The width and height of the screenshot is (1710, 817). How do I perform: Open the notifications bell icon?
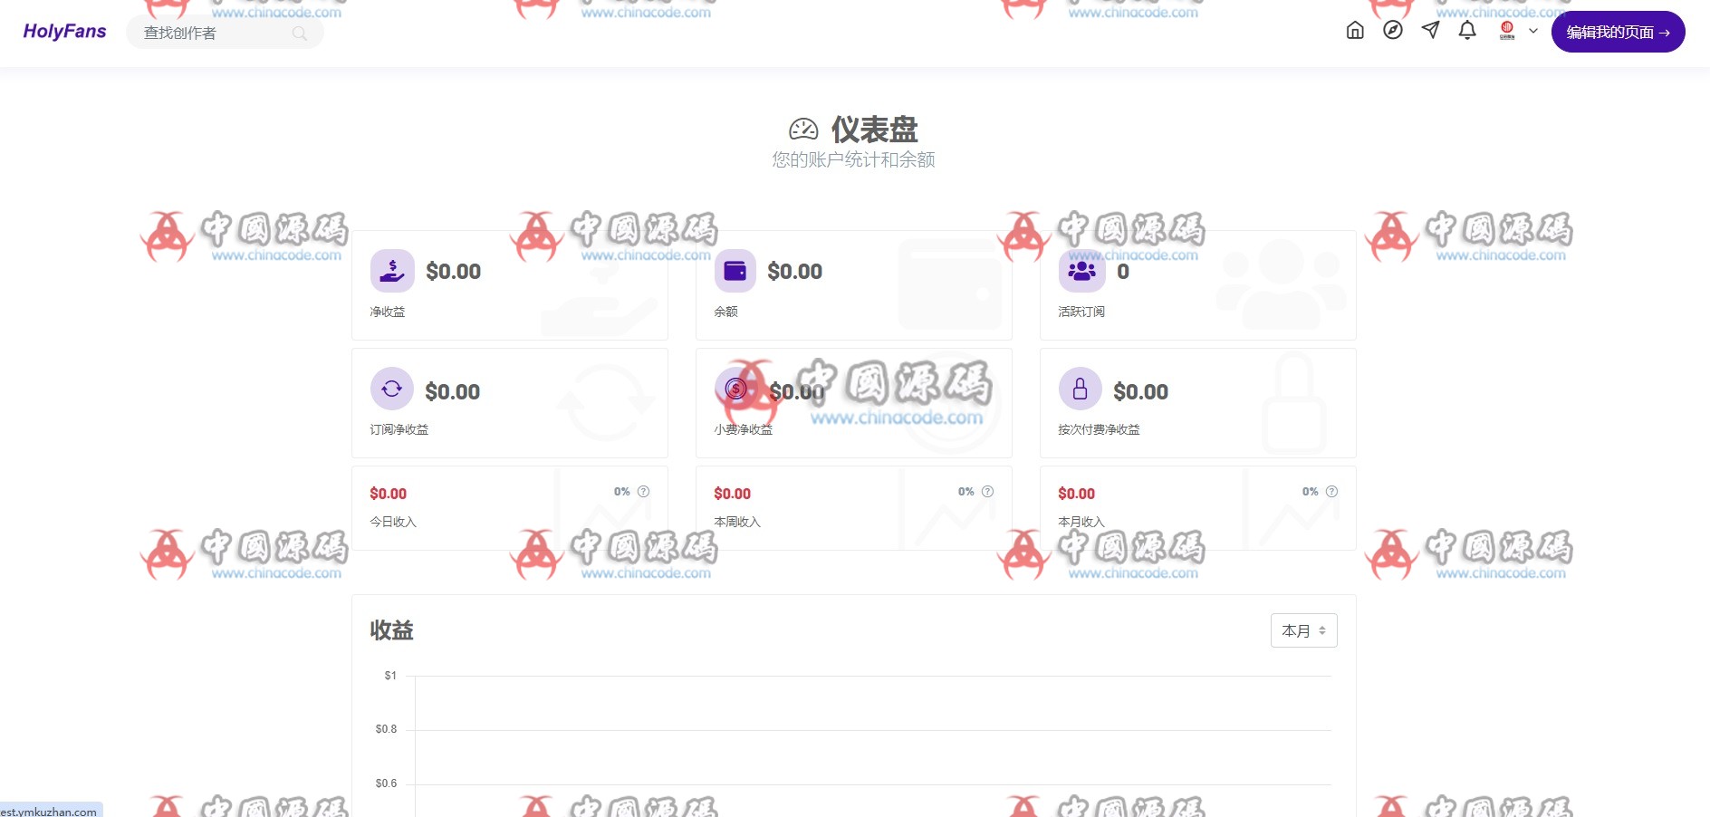1467,31
